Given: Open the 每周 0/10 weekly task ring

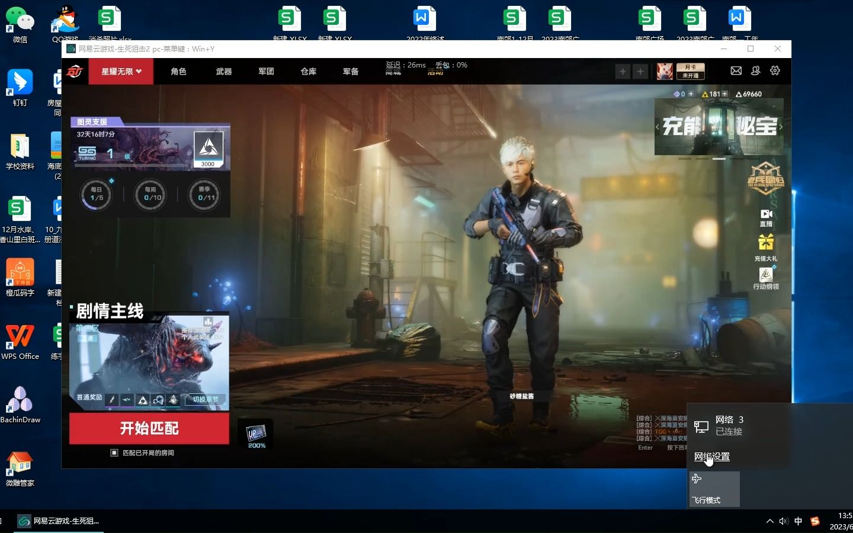Looking at the screenshot, I should 150,194.
